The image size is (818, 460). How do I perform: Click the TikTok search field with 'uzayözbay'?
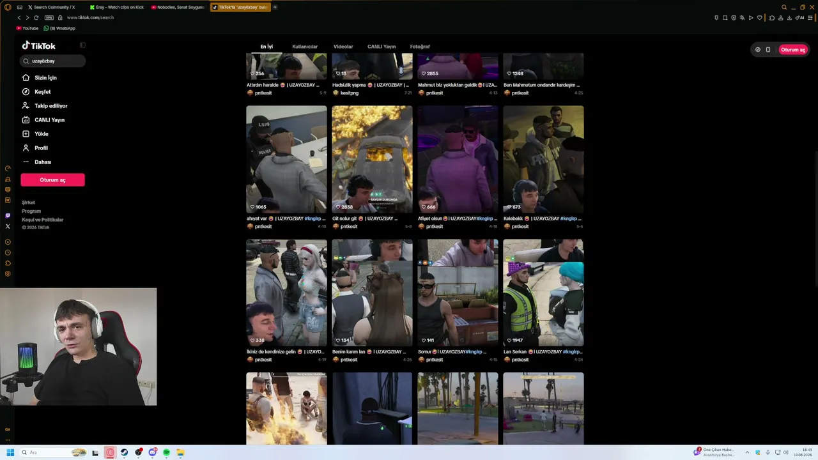point(53,61)
